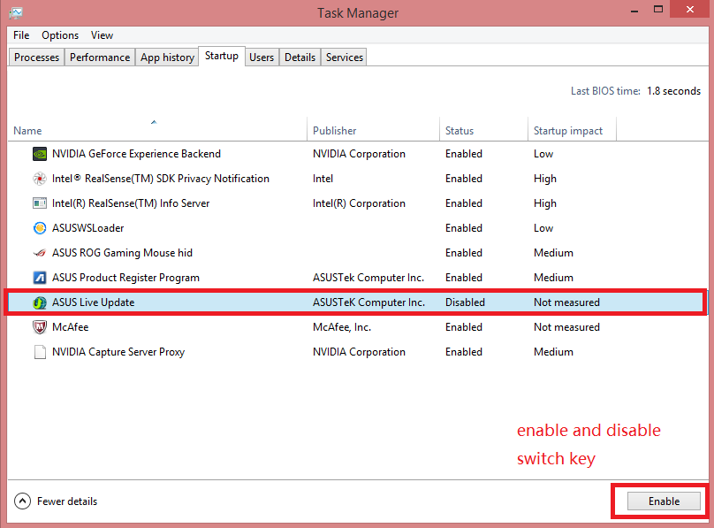The height and width of the screenshot is (528, 714).
Task: Switch to the Details tab
Action: pos(300,57)
